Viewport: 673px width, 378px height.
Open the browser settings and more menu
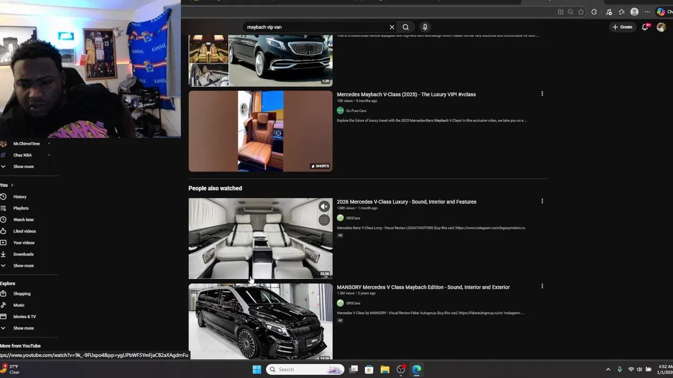click(647, 12)
